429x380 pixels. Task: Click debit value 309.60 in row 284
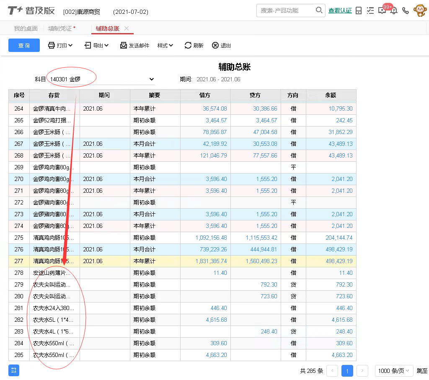(219, 344)
